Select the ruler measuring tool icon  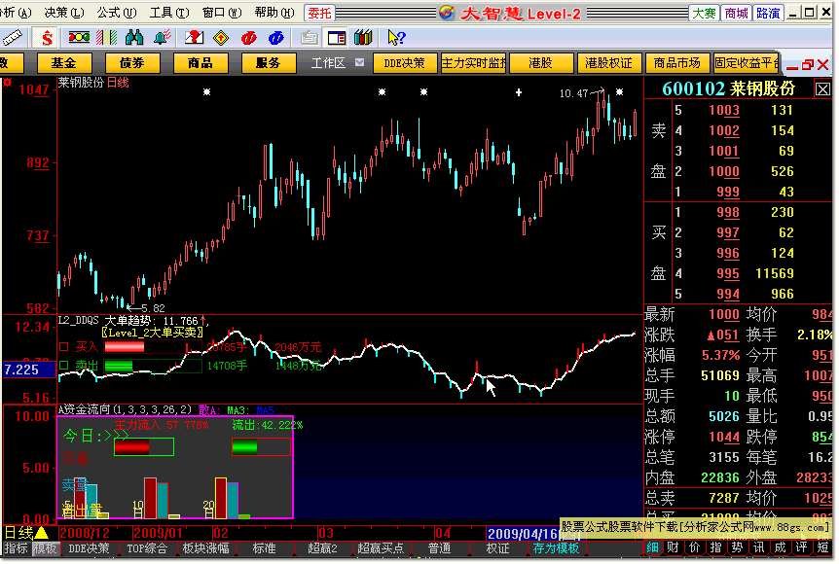pyautogui.click(x=13, y=38)
